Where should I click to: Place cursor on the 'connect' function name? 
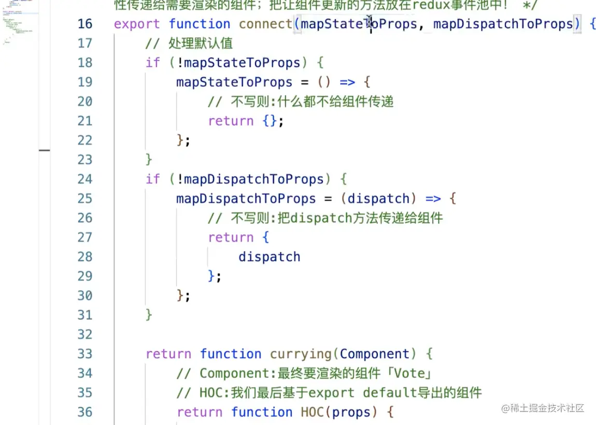coord(265,24)
